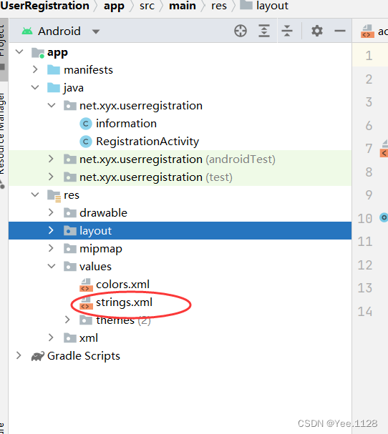Screen dimensions: 388x434
Task: Select the mipmap folder label
Action: pos(101,249)
